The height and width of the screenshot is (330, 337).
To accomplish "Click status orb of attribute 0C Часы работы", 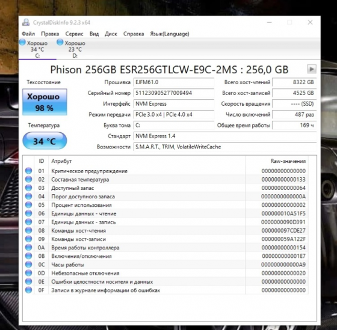I will tap(29, 264).
